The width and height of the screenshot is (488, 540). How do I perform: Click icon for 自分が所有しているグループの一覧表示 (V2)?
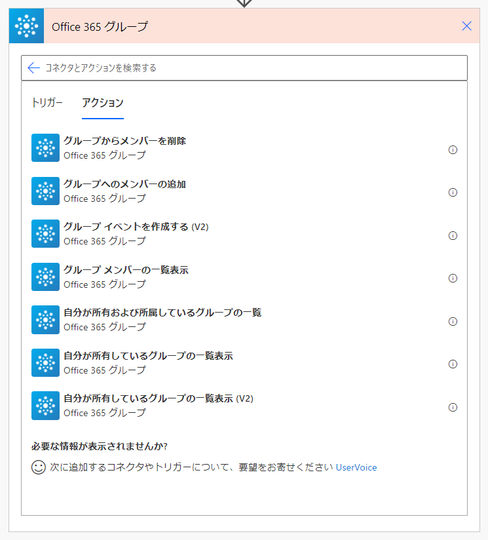[x=45, y=406]
